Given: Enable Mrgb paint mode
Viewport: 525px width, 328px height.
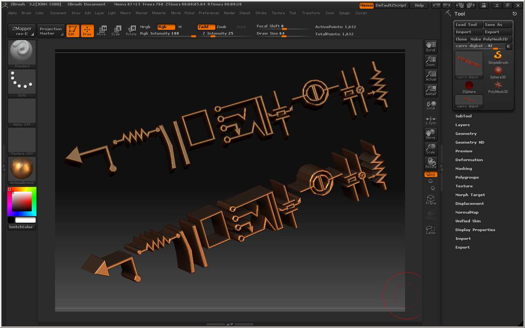Looking at the screenshot, I should (145, 27).
